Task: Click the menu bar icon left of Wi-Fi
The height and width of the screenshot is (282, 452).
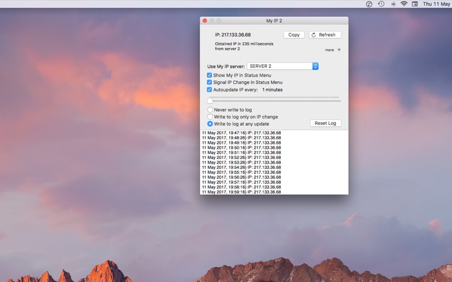Action: click(x=393, y=4)
